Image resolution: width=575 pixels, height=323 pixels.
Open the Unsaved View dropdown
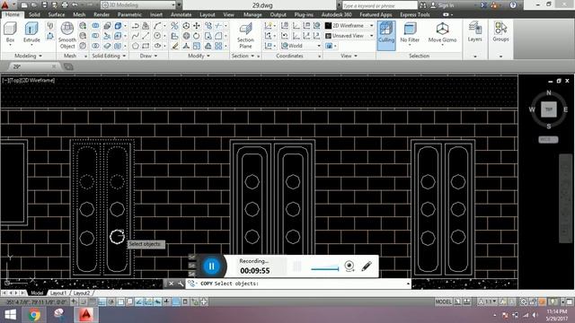point(349,36)
